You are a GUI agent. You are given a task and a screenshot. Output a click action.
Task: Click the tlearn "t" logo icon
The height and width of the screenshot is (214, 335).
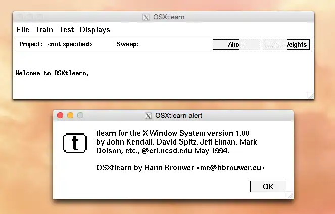(74, 143)
